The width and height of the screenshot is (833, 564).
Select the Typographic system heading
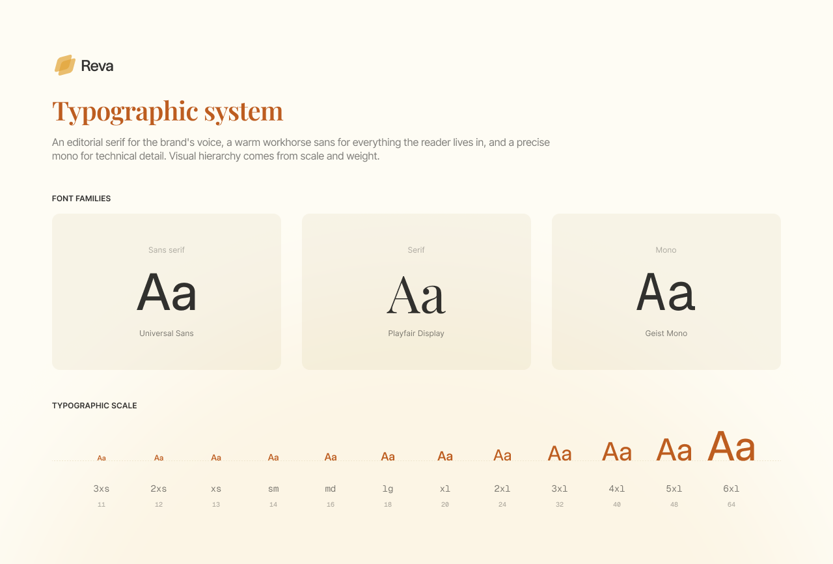167,111
